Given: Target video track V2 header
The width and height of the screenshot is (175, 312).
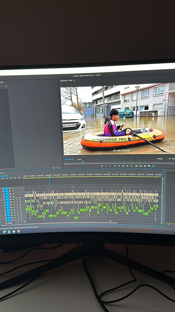Looking at the screenshot, I should click(x=6, y=194).
